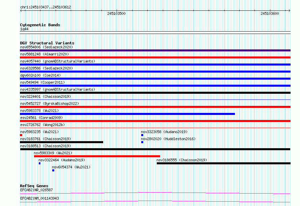Viewport: 300px width, 206px height.
Task: Click ruler position label 245103600
Action: point(270,13)
